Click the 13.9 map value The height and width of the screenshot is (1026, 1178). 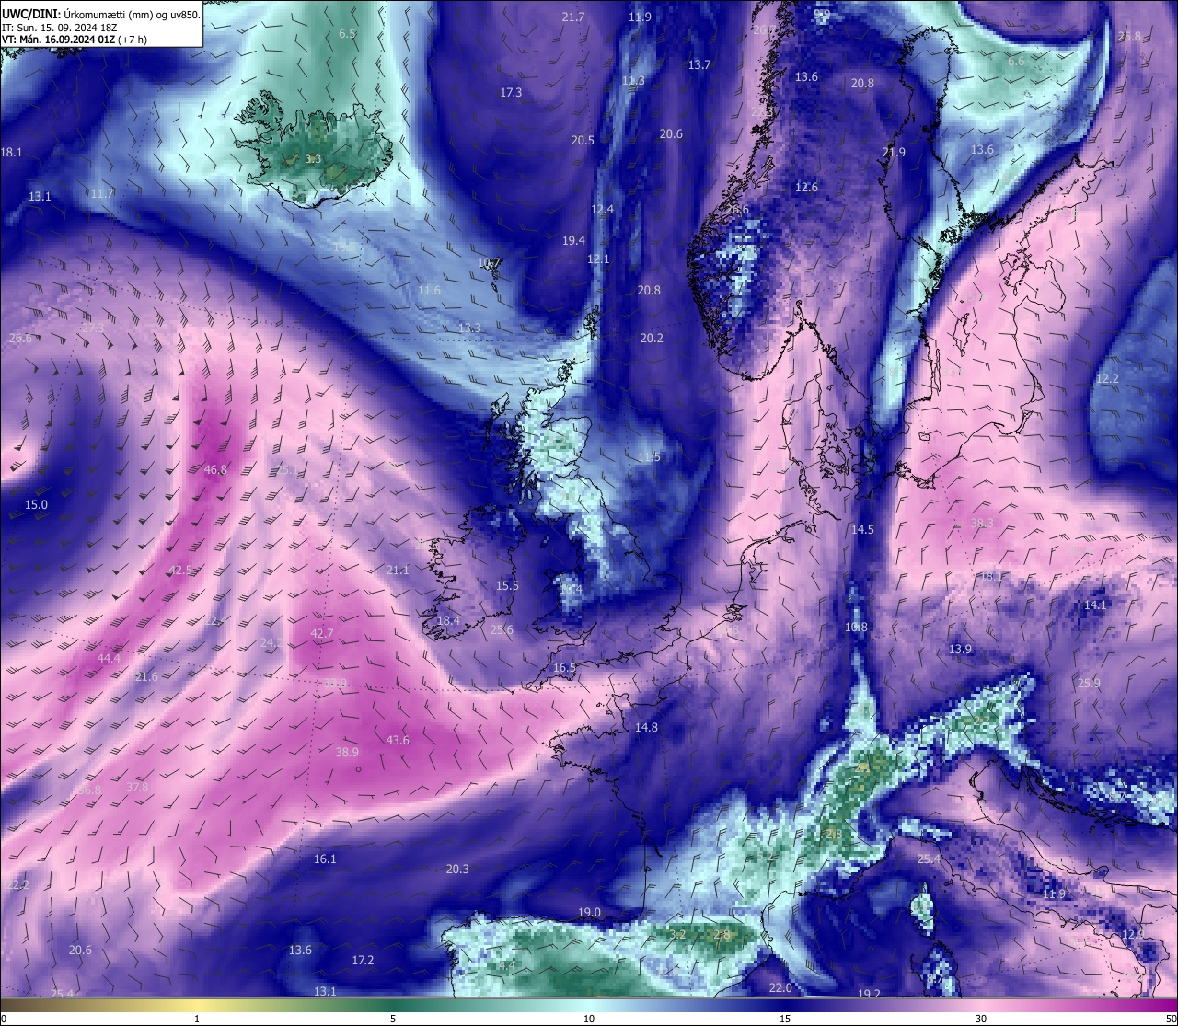pyautogui.click(x=960, y=649)
